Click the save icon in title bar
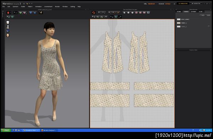 [x=24, y=4]
